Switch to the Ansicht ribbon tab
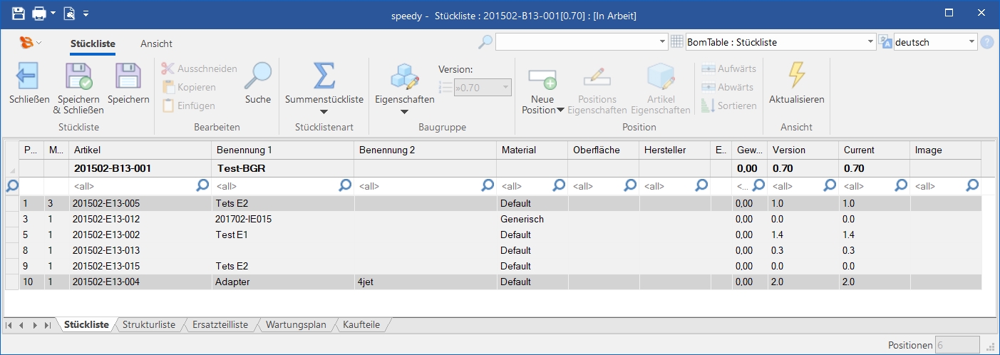1000x355 pixels. [x=156, y=43]
